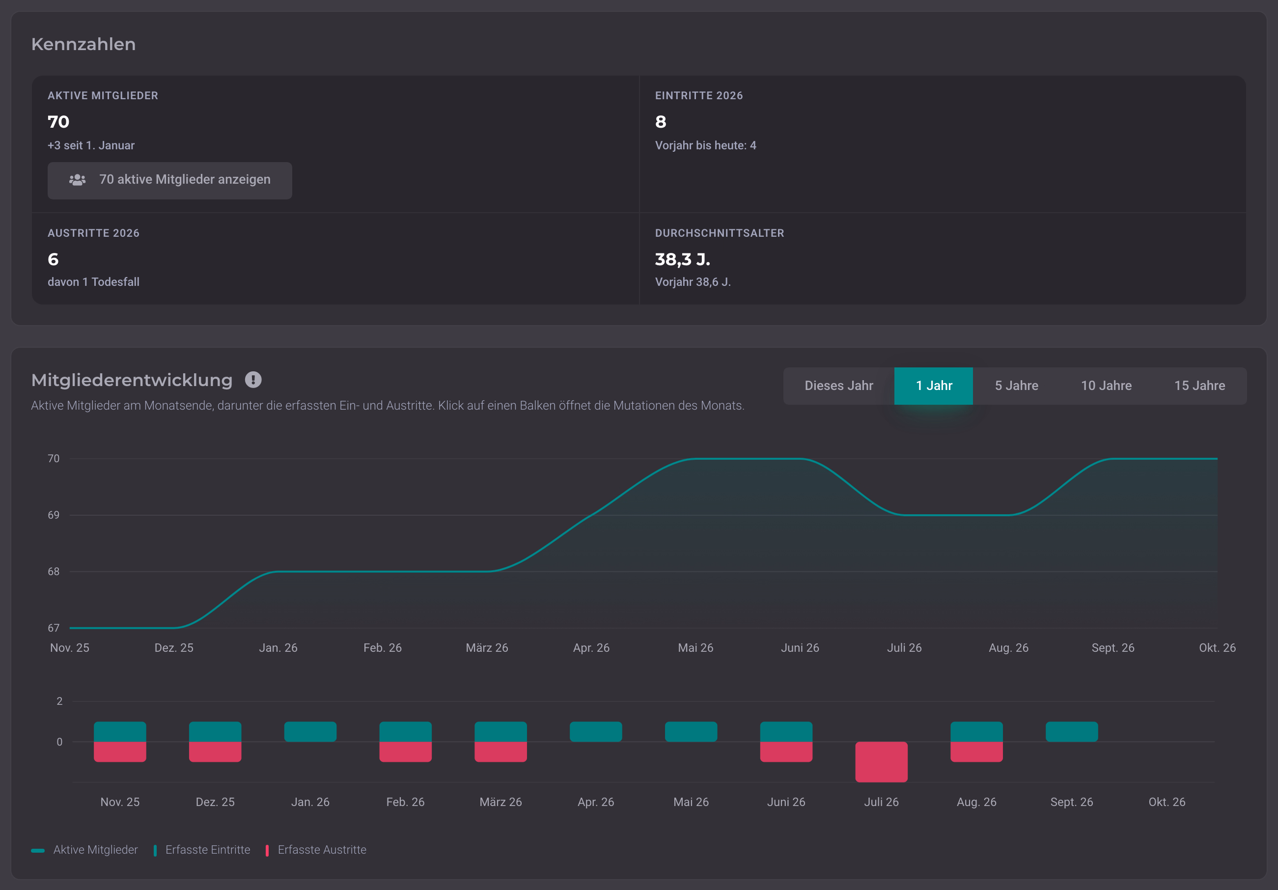Viewport: 1278px width, 890px height.
Task: Click the active members value 70
Action: [x=58, y=122]
